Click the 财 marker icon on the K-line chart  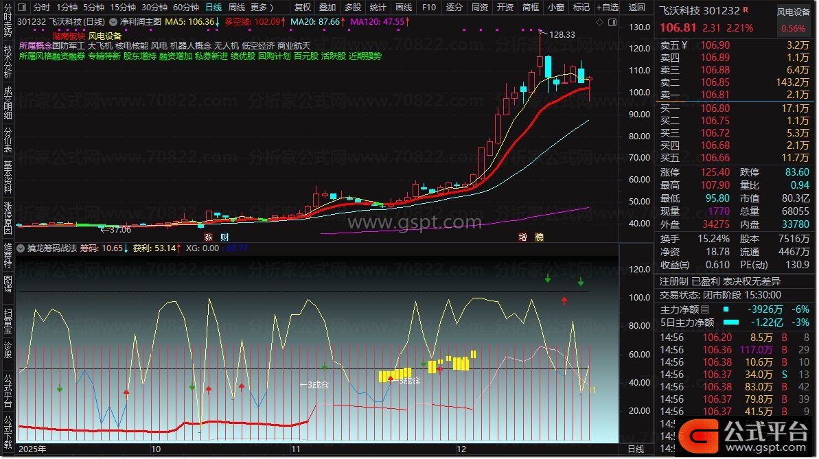[x=224, y=237]
